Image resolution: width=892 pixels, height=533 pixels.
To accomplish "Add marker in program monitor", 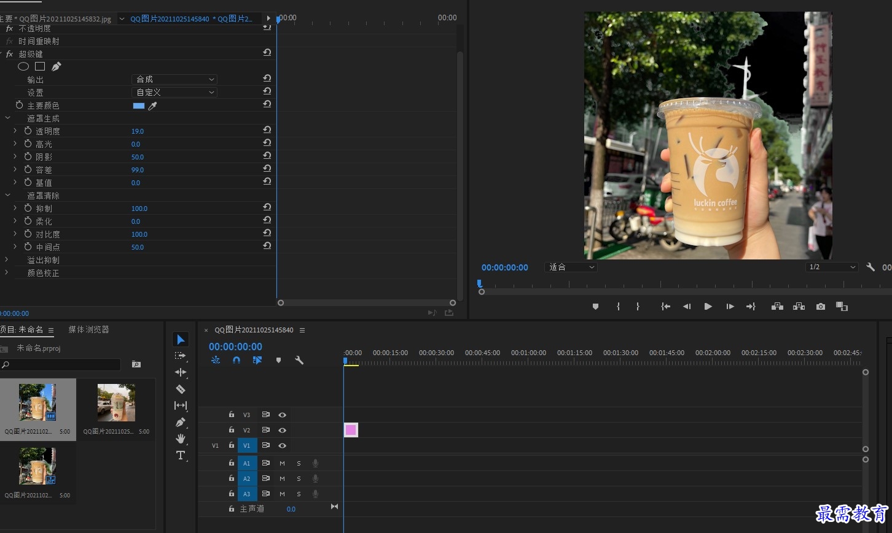I will (x=595, y=307).
